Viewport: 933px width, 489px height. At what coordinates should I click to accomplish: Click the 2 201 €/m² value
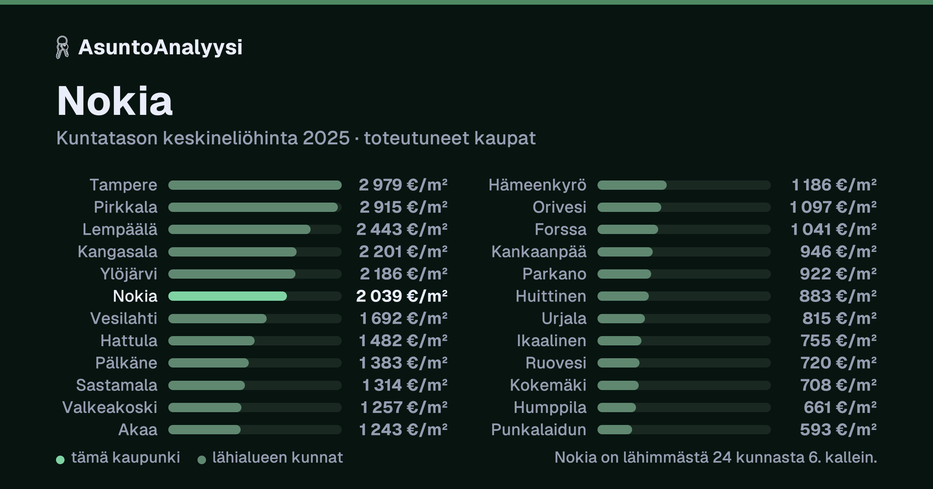tap(403, 252)
